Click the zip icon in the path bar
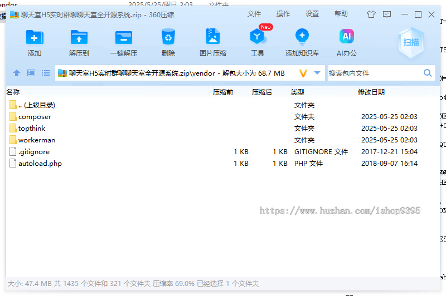The image size is (446, 296). [62, 73]
